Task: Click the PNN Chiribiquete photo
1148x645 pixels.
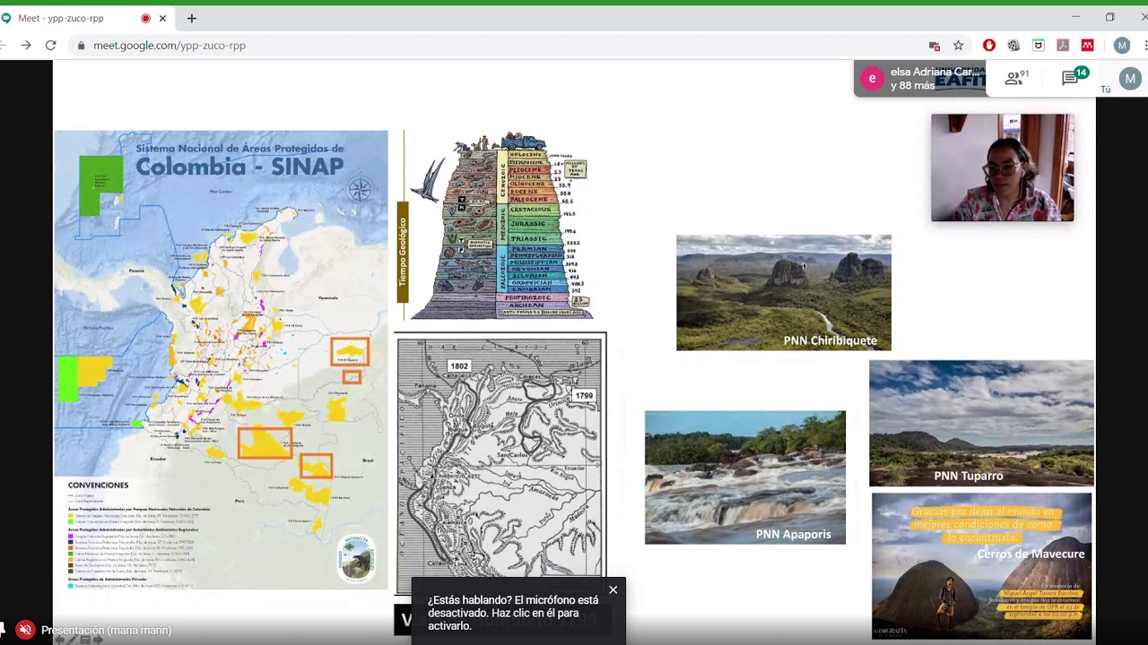Action: tap(784, 293)
